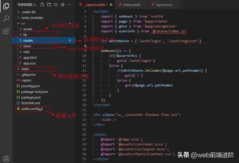
Task: Click reset.scss import on line 28
Action: pos(141,144)
